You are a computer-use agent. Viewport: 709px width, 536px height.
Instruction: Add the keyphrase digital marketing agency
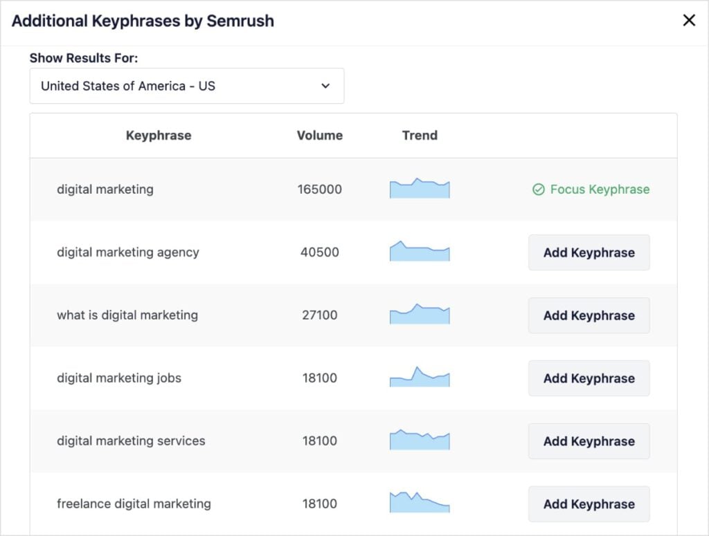pyautogui.click(x=589, y=252)
